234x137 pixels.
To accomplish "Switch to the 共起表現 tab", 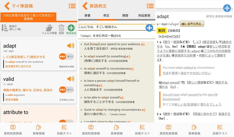I will [x=144, y=15].
